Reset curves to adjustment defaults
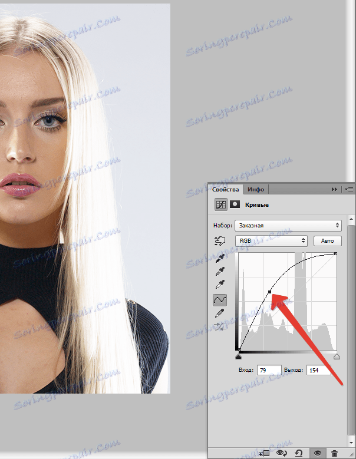 (x=299, y=453)
